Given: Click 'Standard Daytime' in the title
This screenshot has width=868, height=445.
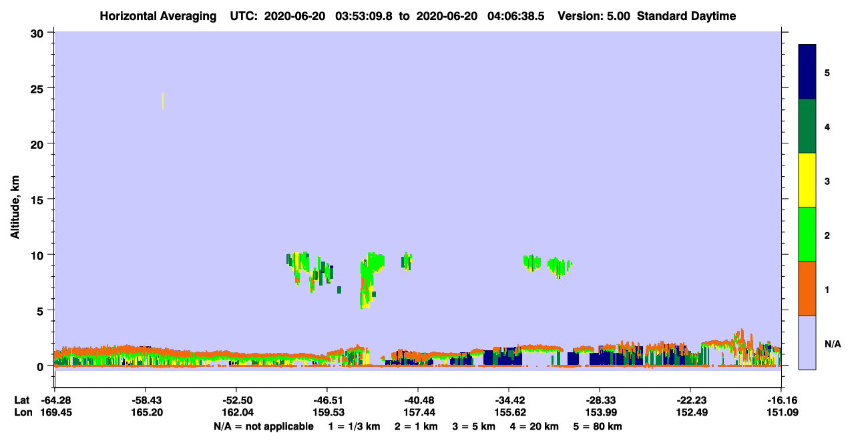Looking at the screenshot, I should (686, 16).
